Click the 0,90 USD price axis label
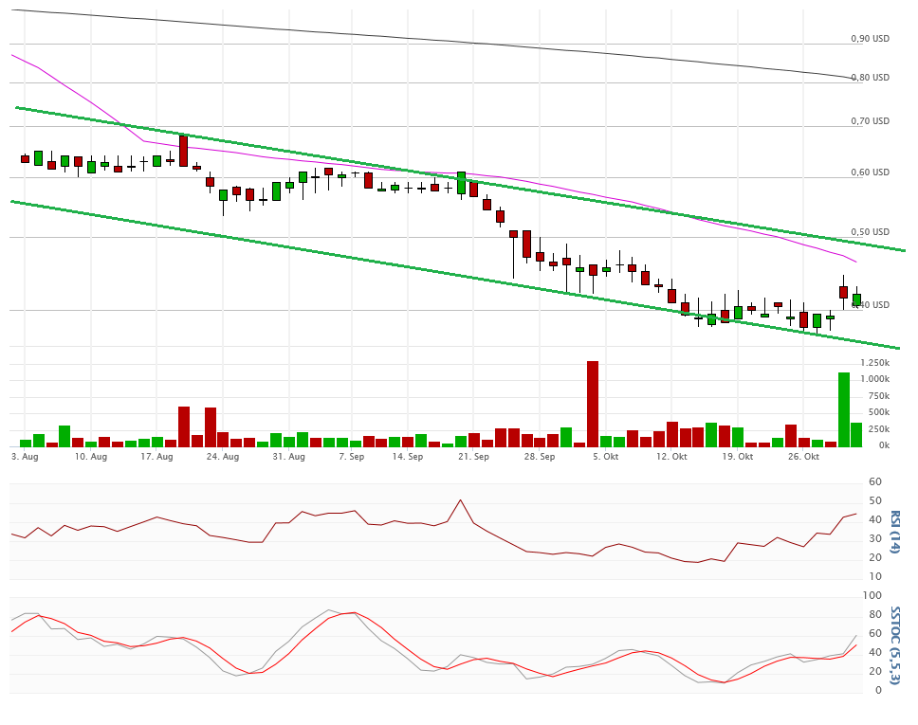918x725 pixels. coord(870,39)
